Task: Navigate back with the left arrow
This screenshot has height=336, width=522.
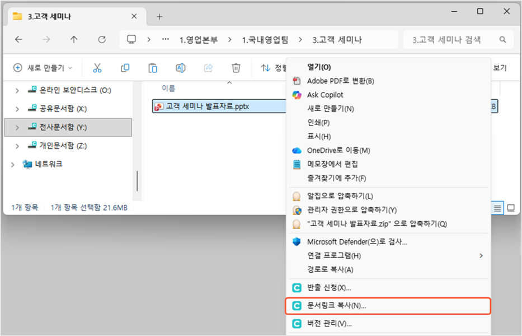Action: [x=18, y=40]
